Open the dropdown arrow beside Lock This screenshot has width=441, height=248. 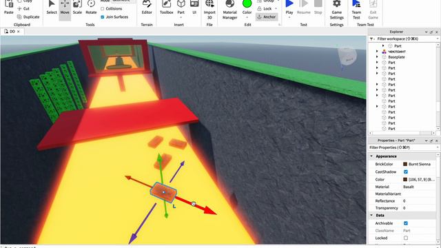point(276,9)
